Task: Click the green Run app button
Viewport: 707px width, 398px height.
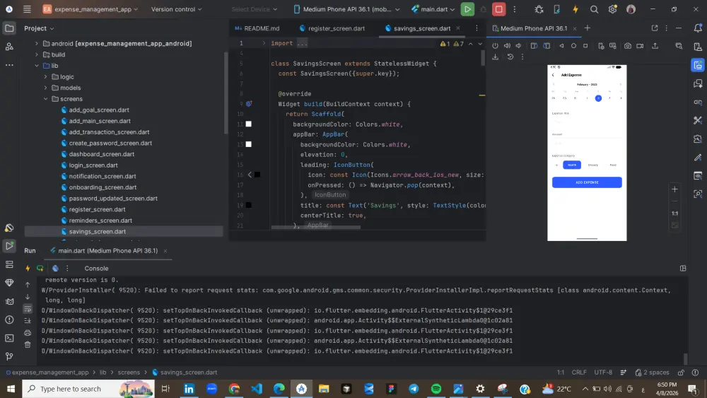Action: click(x=467, y=9)
